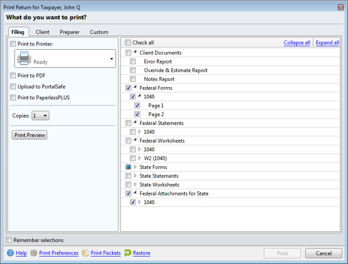Expand the W2 (1040) worksheet node
348x264 pixels.
(140, 159)
